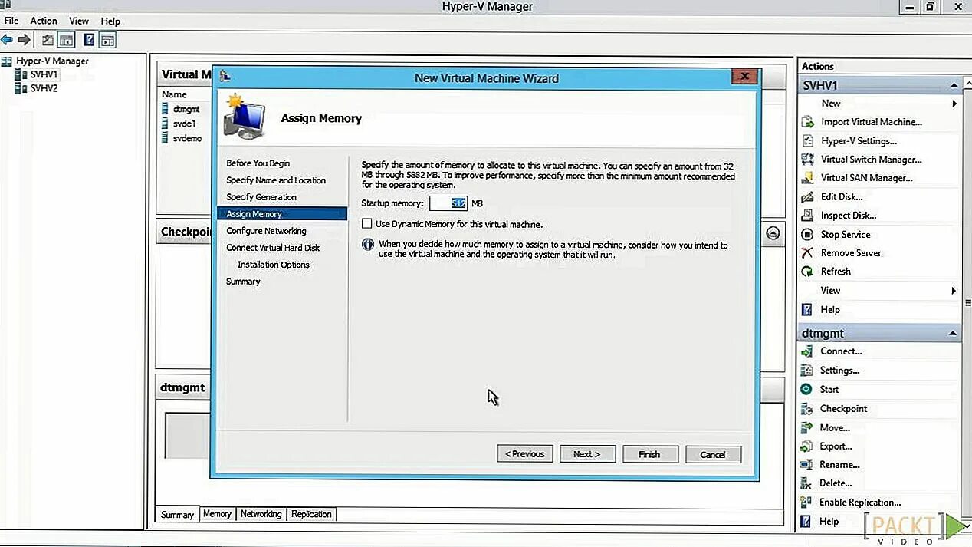
Task: Click the Edit Disk icon
Action: pyautogui.click(x=806, y=197)
